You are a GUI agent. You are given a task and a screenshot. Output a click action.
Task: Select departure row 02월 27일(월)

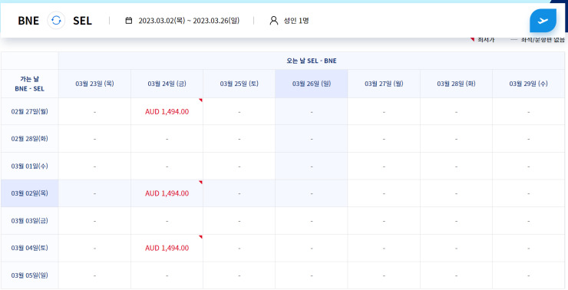click(x=30, y=111)
